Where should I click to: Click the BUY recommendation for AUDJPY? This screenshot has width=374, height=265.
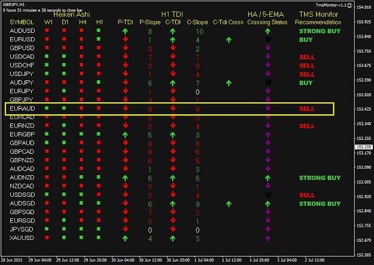[x=306, y=83]
